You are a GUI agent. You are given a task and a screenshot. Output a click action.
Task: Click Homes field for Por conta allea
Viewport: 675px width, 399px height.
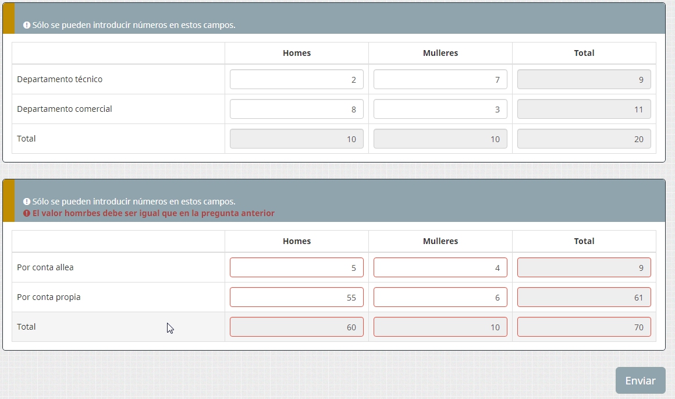pos(296,267)
